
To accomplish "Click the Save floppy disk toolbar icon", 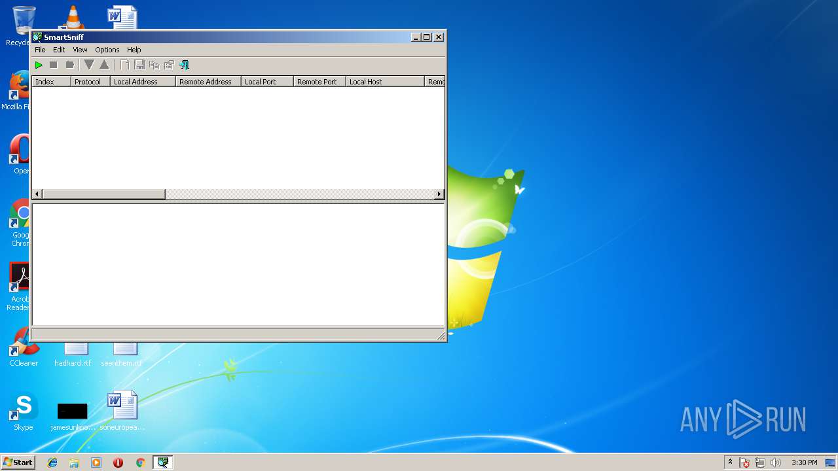I will click(x=139, y=65).
